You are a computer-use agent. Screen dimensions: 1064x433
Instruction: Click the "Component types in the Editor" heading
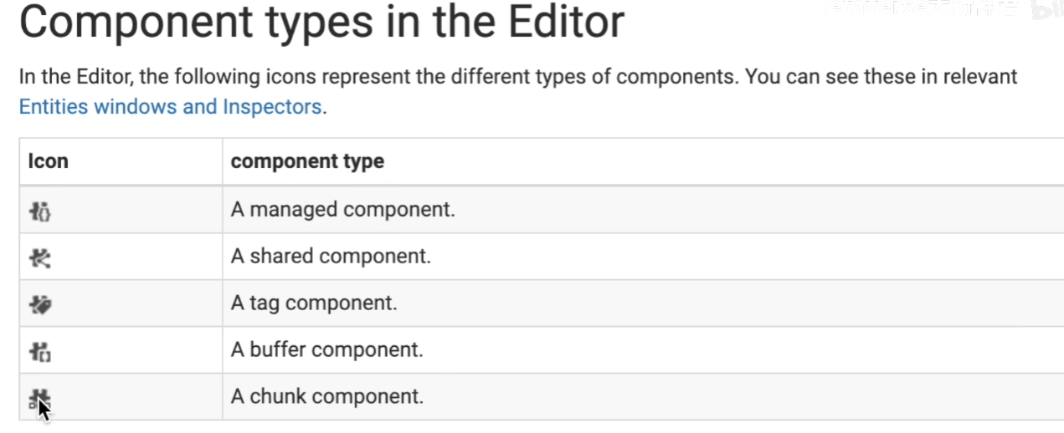321,23
